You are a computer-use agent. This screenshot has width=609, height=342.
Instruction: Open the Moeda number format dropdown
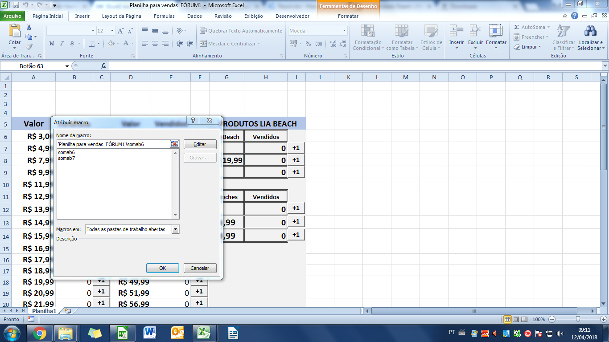(344, 31)
